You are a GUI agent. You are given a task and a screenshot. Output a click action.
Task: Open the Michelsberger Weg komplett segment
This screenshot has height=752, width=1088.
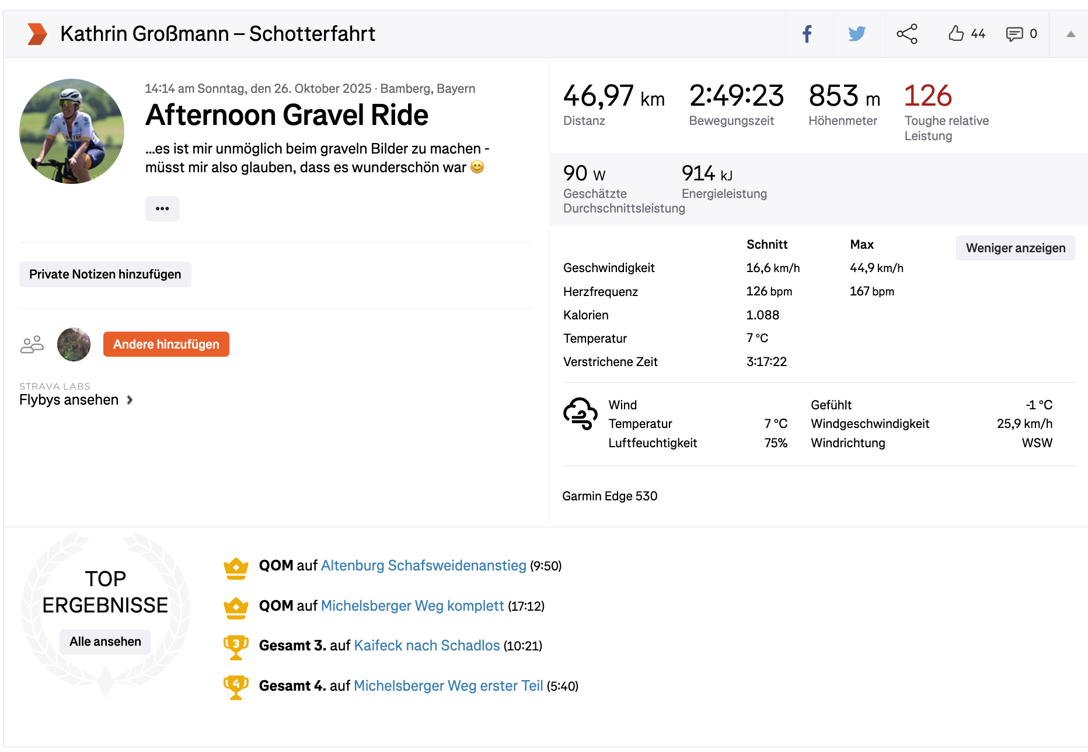(412, 606)
